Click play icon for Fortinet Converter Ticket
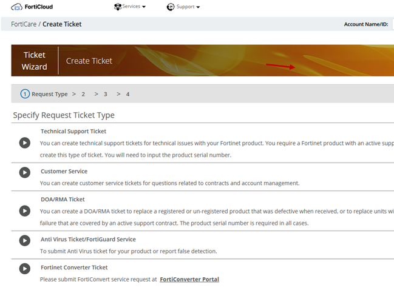 24,269
